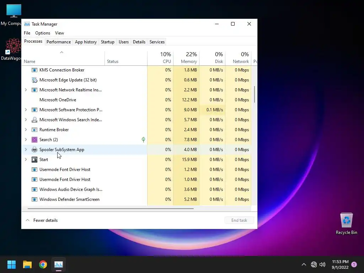
Task: Expand the Spooler SubSystem App group
Action: click(26, 150)
